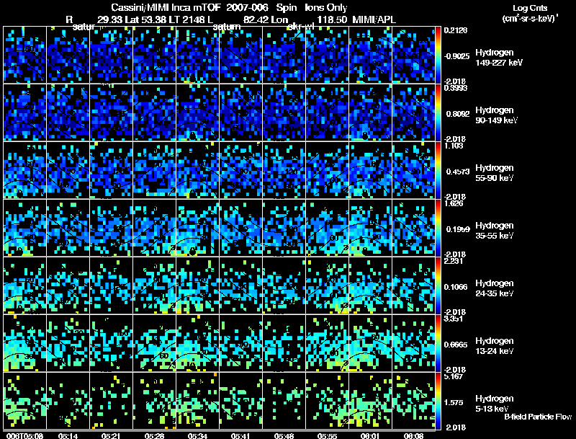Click the '05:28' time axis label

(154, 436)
